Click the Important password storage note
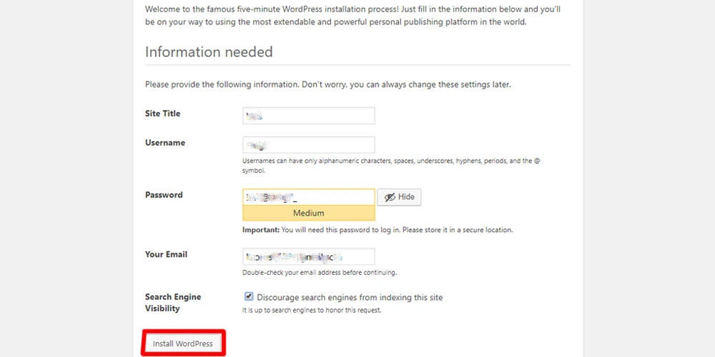The image size is (715, 357). (x=378, y=230)
